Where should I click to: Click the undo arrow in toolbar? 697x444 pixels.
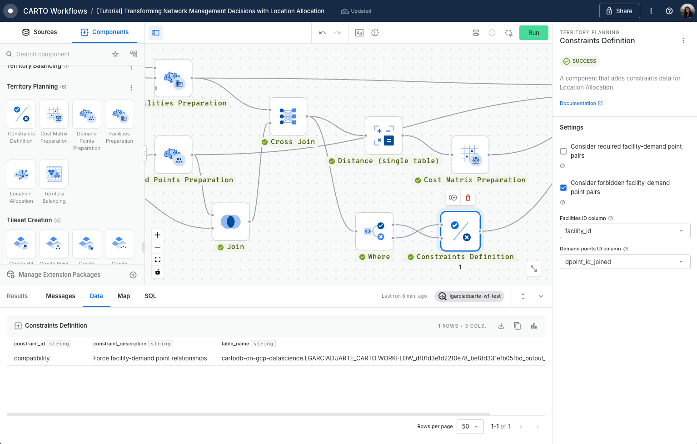pyautogui.click(x=323, y=33)
